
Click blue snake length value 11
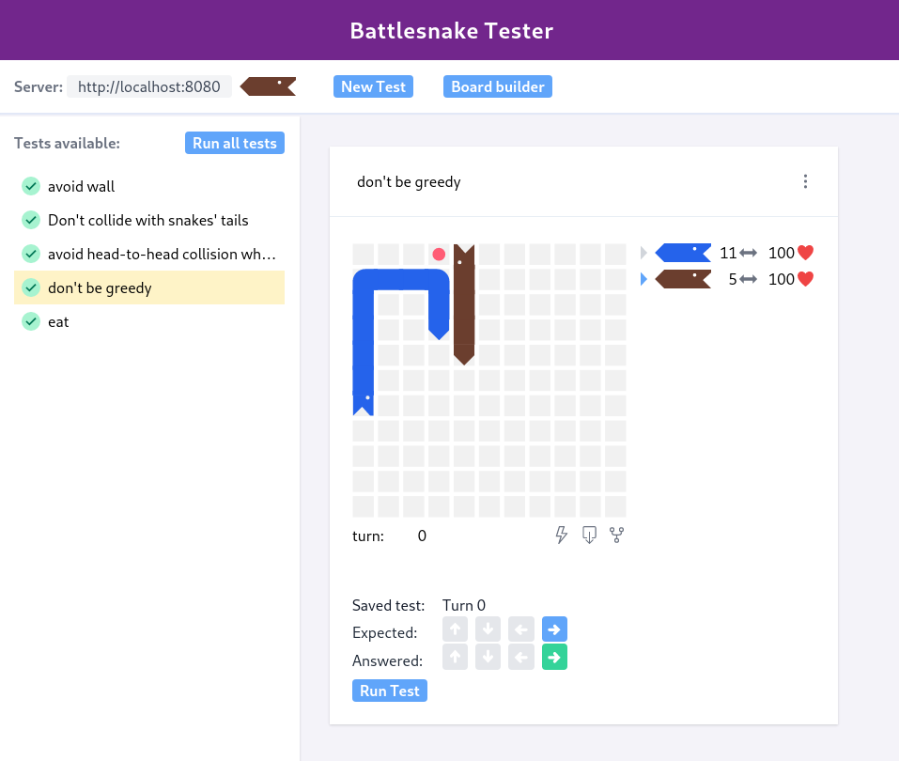[x=728, y=253]
